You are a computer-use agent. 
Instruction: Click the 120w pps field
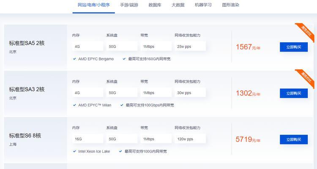190,139
